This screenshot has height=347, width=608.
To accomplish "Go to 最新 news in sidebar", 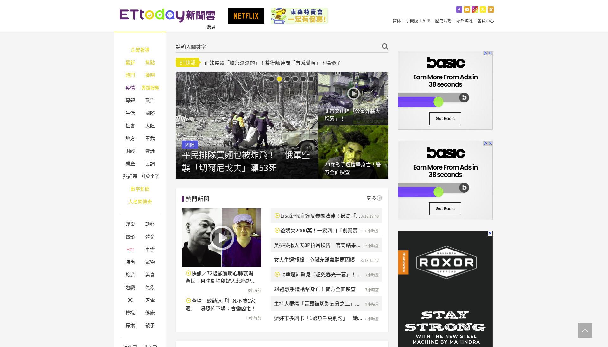I will point(130,63).
